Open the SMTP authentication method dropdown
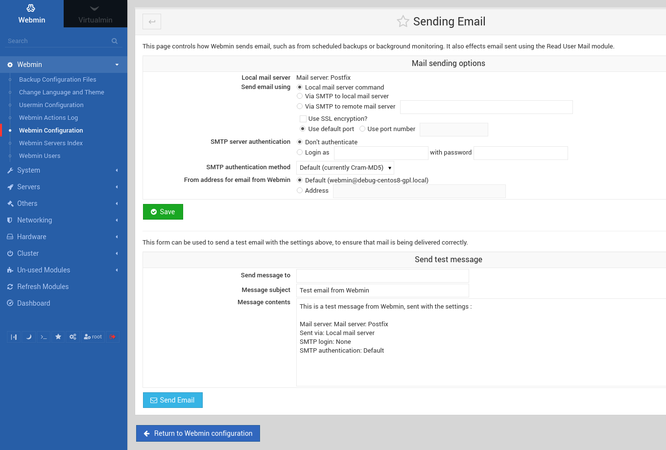This screenshot has width=666, height=450. 345,167
